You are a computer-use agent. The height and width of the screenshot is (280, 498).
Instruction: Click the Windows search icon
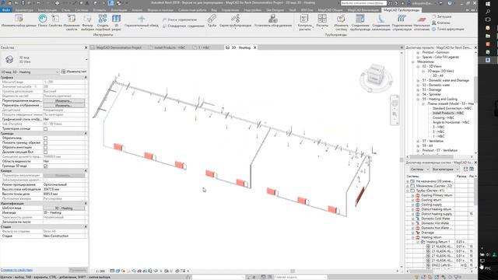(x=488, y=12)
